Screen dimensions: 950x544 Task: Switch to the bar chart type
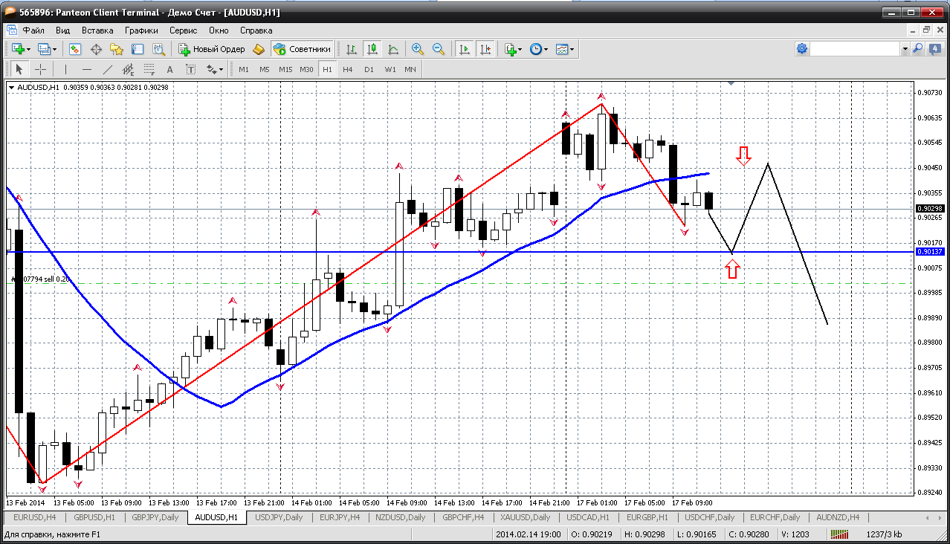[352, 49]
